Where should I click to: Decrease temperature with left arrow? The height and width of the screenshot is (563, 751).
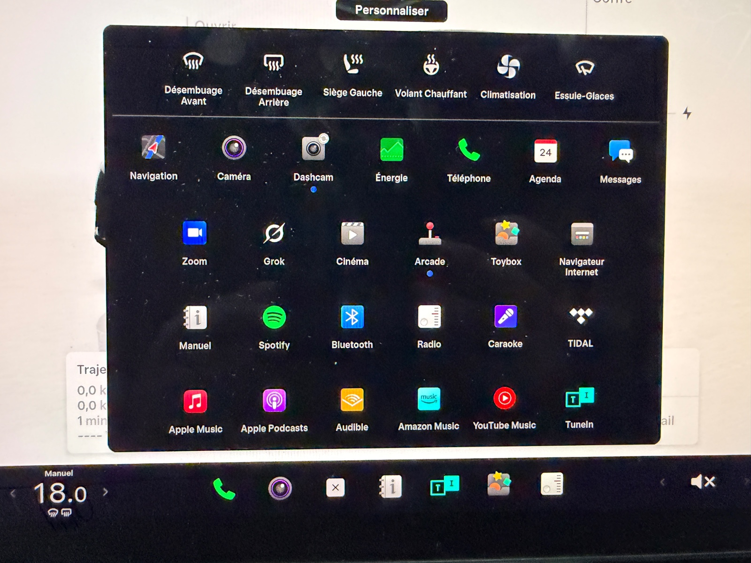[13, 493]
